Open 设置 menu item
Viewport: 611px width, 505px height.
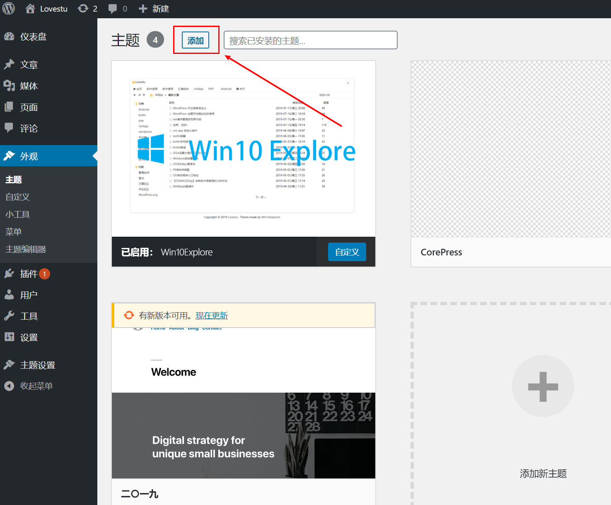point(29,337)
